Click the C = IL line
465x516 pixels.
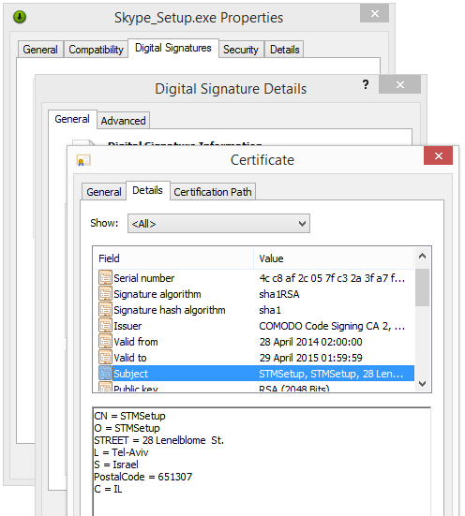(108, 489)
